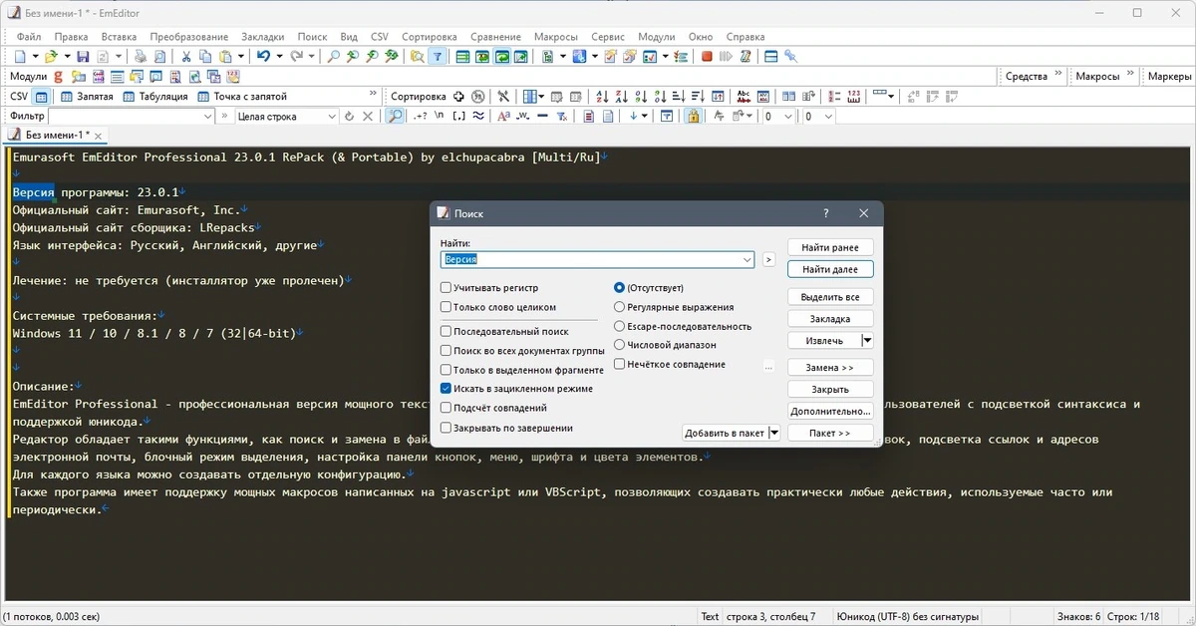Toggle match case 'Aa' filter icon
This screenshot has height=626, width=1196.
503,117
